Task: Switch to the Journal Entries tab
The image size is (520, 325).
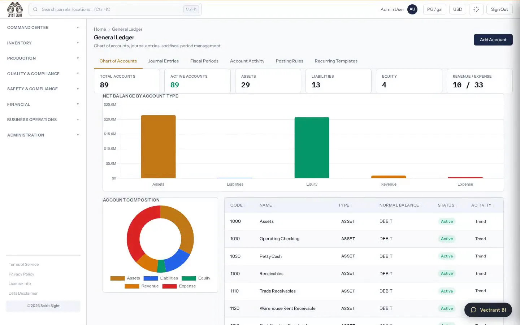Action: click(163, 61)
